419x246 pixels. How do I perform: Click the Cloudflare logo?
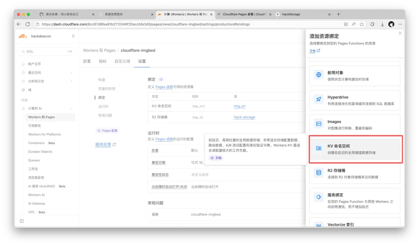pos(23,36)
